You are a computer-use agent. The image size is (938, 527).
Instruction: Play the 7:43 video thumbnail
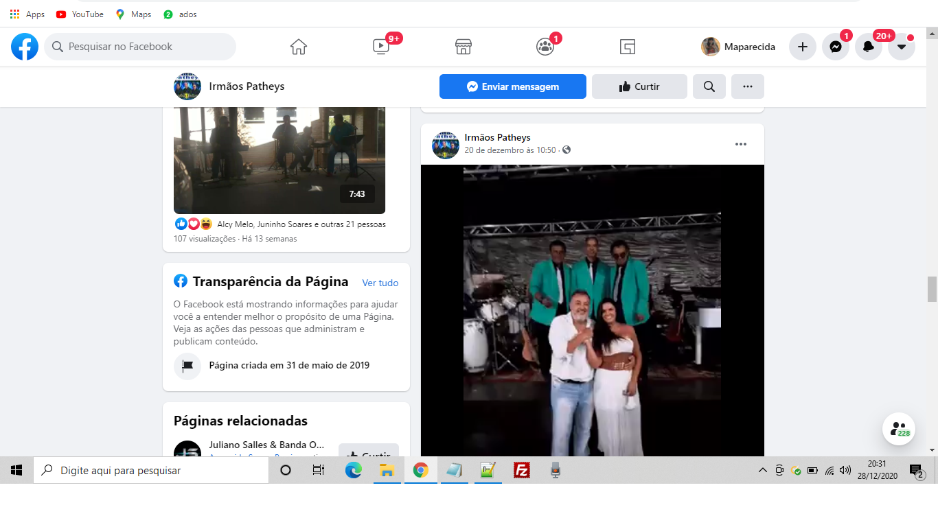point(279,160)
